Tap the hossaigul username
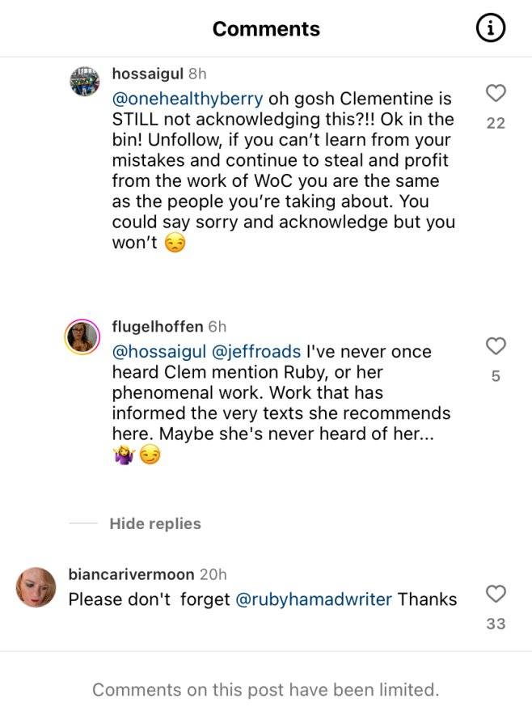The width and height of the screenshot is (532, 728). [x=148, y=74]
